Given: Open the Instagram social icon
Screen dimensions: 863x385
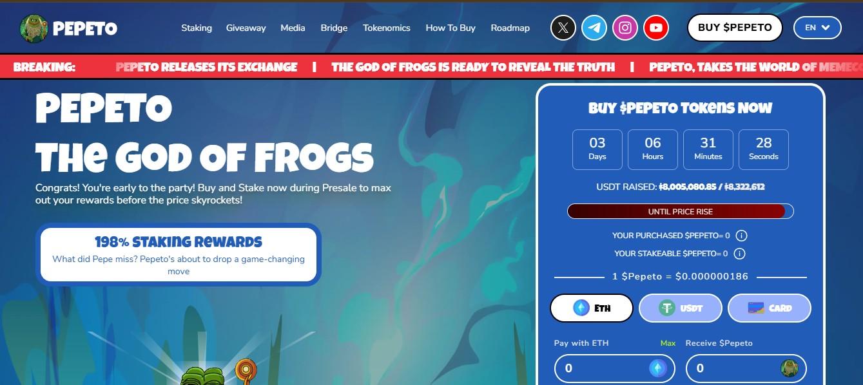Looking at the screenshot, I should pyautogui.click(x=625, y=28).
